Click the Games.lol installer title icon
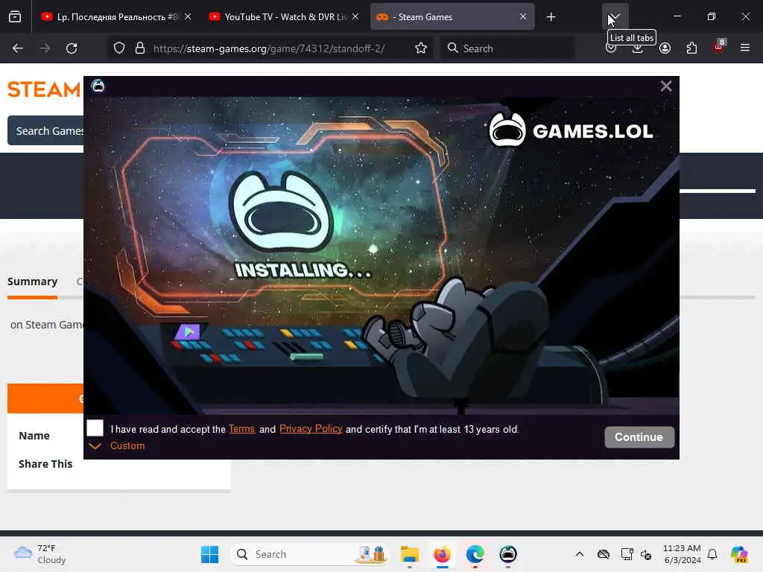763x572 pixels. [98, 86]
